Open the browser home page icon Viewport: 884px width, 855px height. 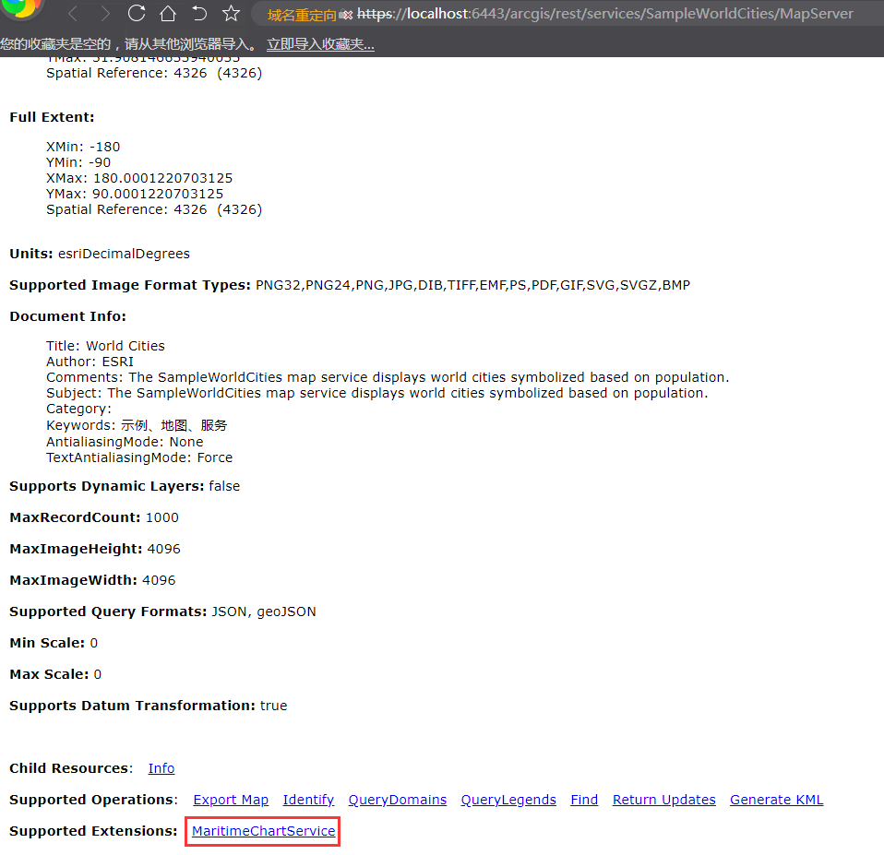coord(168,14)
